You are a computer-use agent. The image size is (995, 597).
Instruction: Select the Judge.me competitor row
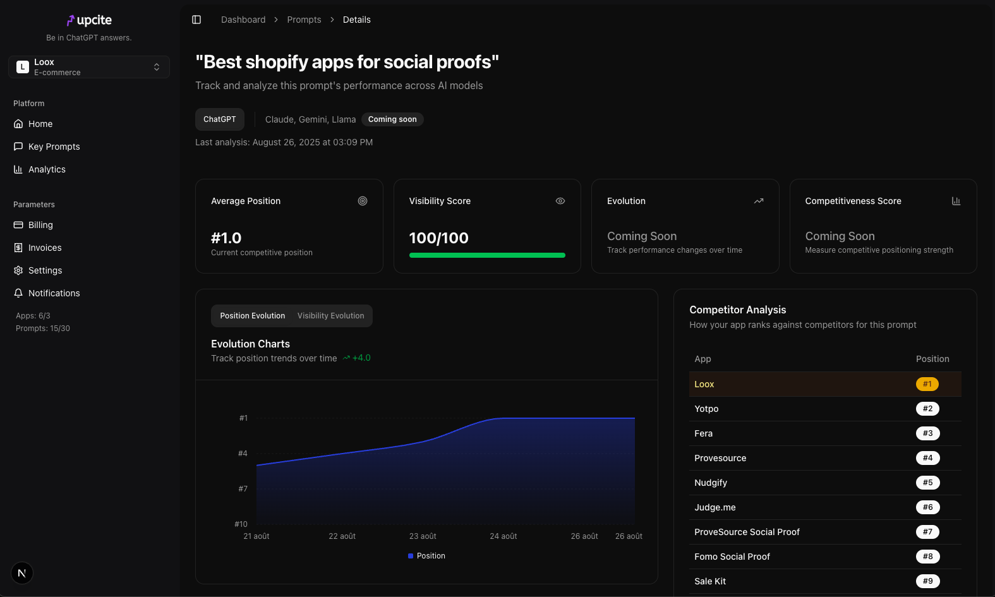pyautogui.click(x=825, y=507)
